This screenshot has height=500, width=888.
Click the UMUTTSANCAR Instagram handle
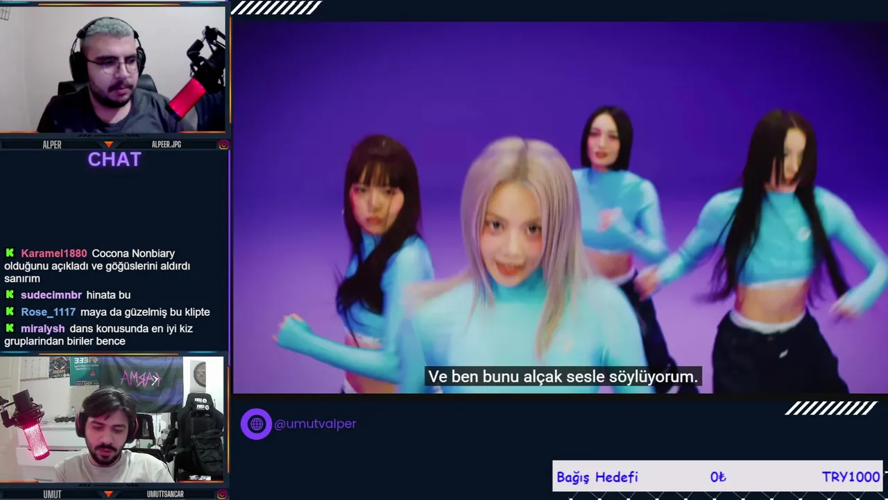point(165,494)
